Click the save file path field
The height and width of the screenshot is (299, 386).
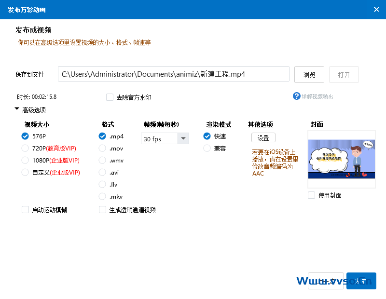173,75
